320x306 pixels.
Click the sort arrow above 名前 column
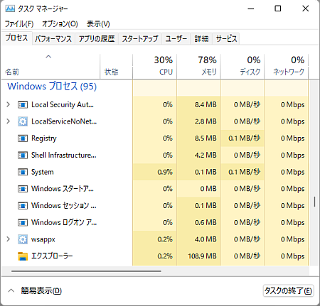click(48, 57)
